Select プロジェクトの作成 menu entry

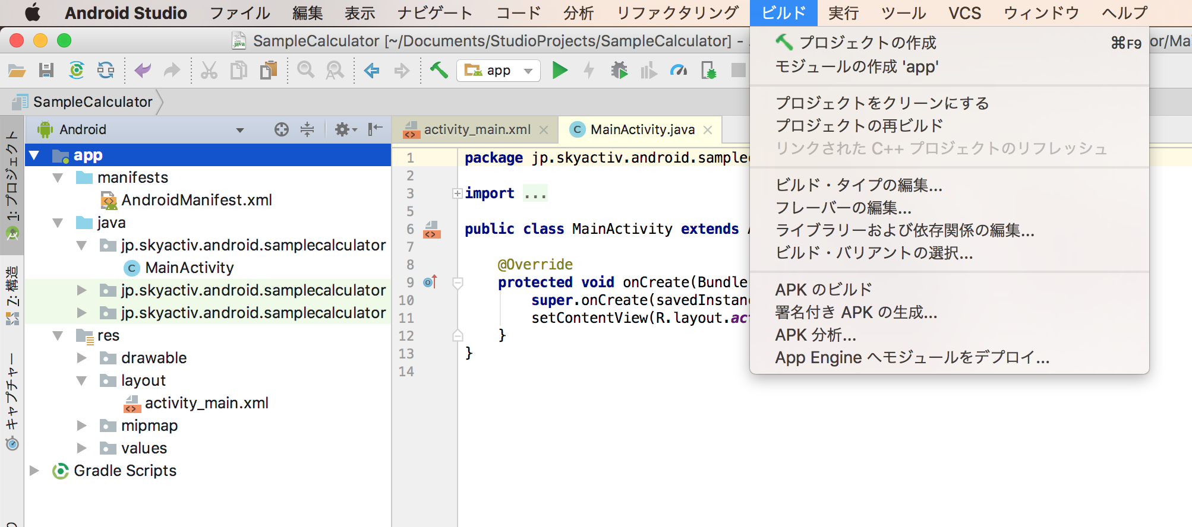[949, 43]
